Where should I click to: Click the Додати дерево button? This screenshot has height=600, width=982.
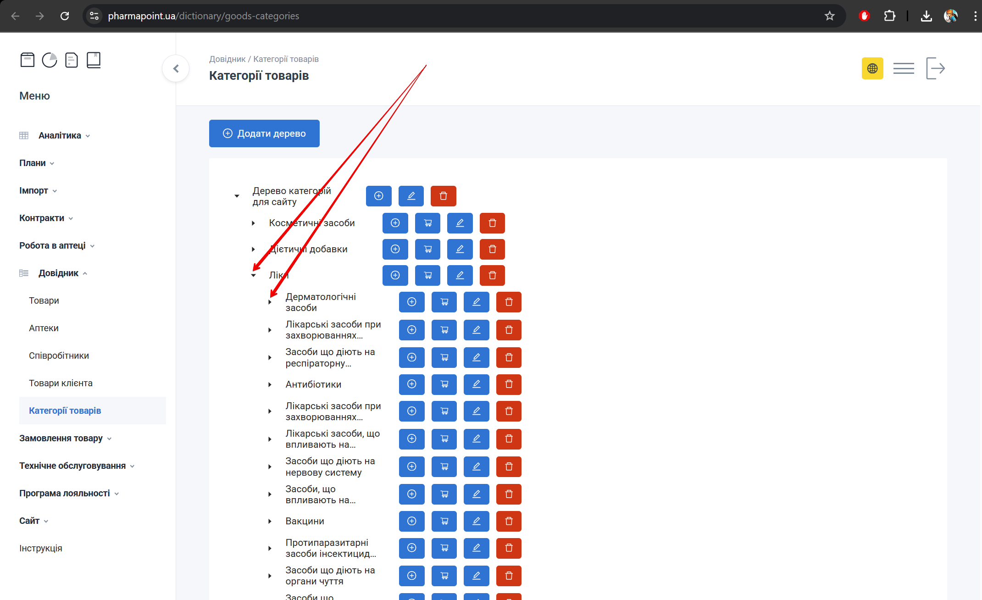pos(264,133)
